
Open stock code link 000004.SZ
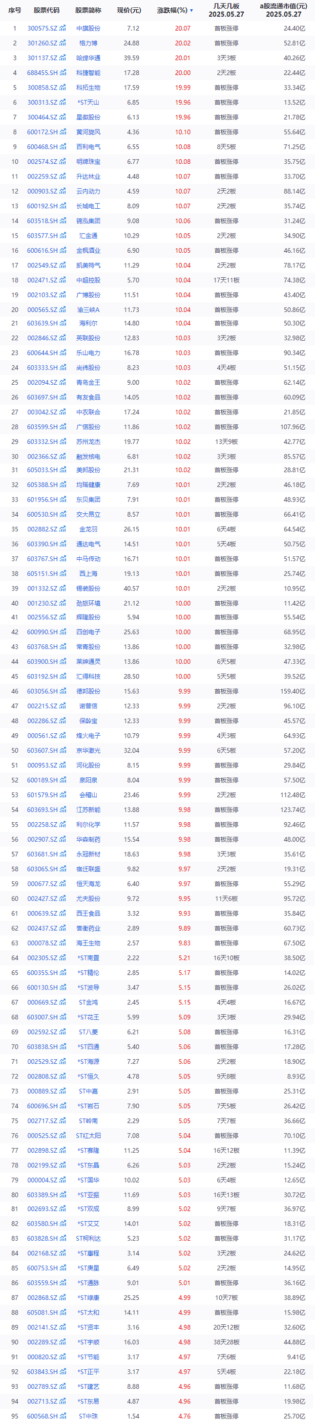[42, 1180]
